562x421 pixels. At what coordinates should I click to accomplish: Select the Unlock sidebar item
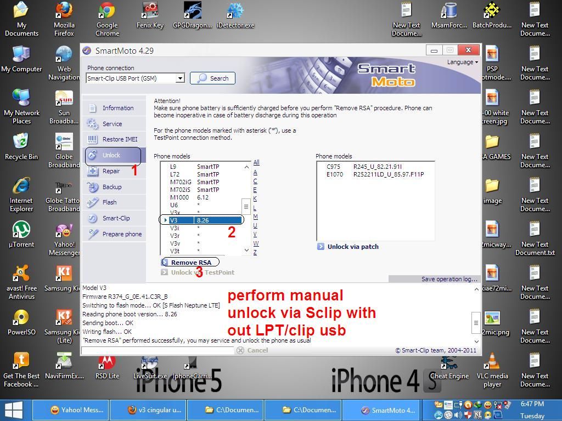pyautogui.click(x=114, y=155)
